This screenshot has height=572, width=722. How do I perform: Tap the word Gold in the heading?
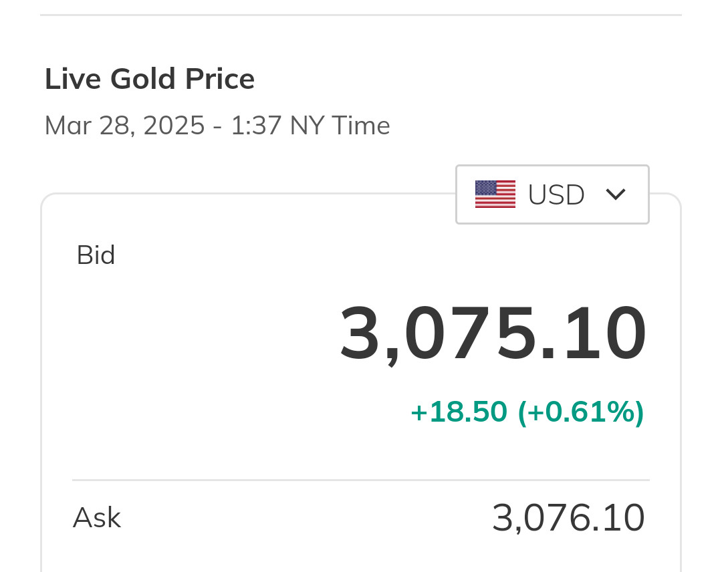144,79
